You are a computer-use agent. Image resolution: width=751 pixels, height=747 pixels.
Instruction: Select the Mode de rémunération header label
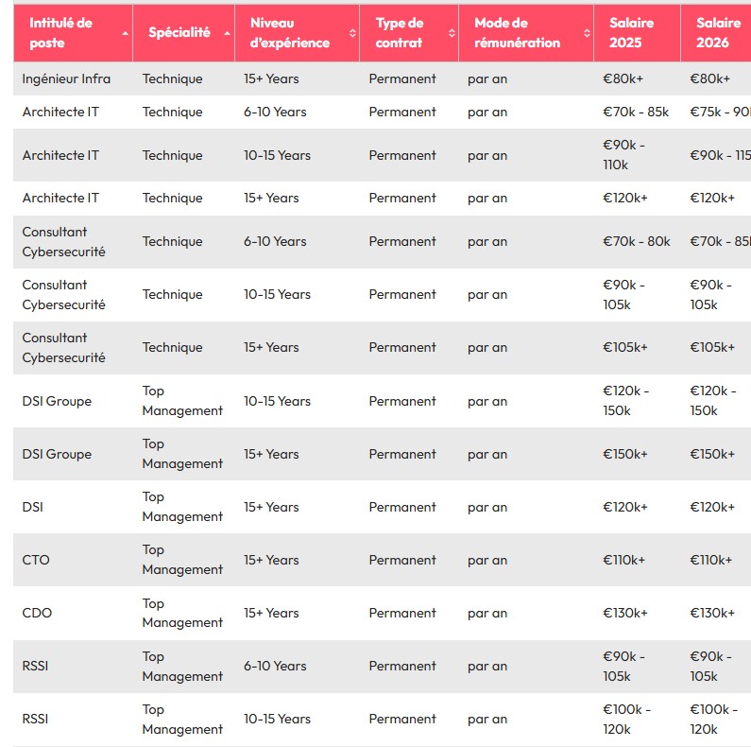coord(516,33)
